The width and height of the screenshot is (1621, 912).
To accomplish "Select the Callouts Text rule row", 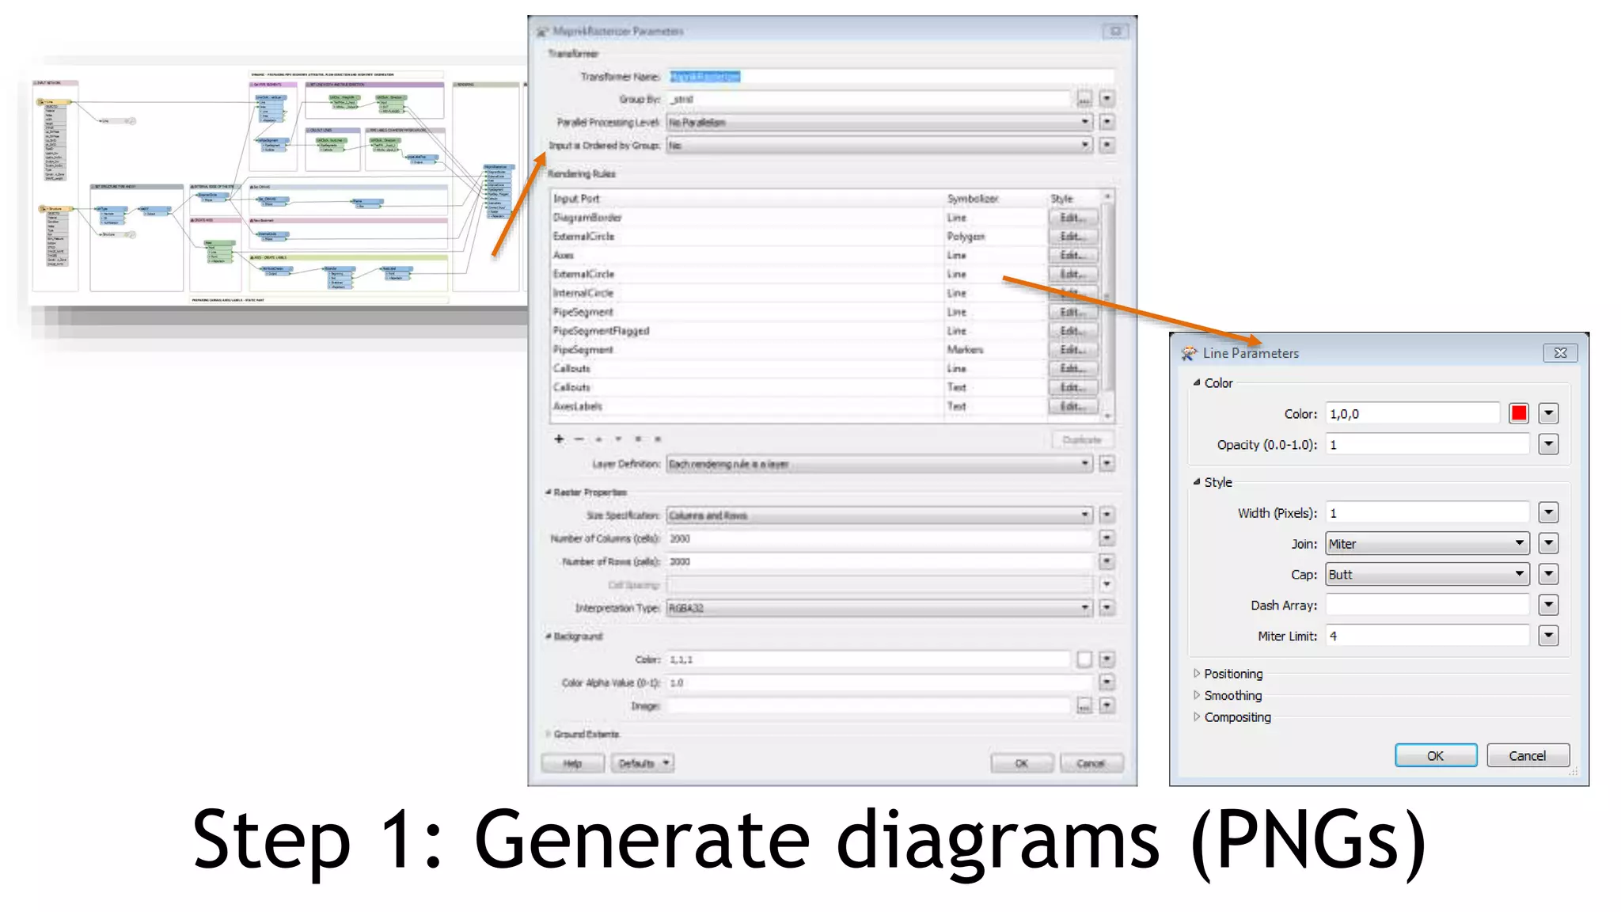I will click(x=825, y=387).
